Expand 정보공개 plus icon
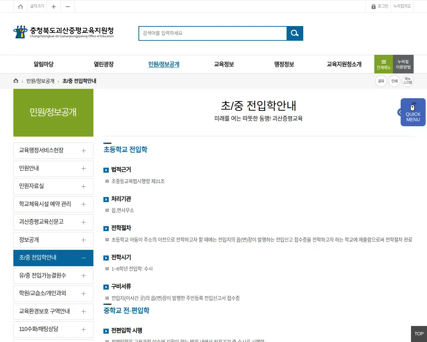The width and height of the screenshot is (427, 342). point(83,240)
